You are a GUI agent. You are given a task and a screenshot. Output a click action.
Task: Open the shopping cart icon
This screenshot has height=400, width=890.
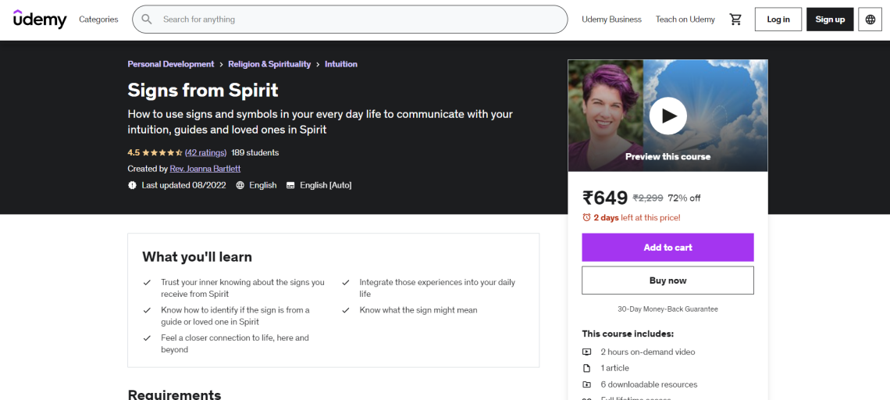point(735,20)
